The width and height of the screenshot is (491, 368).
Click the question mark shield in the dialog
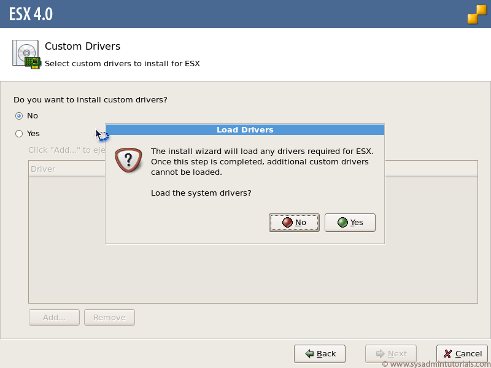130,159
